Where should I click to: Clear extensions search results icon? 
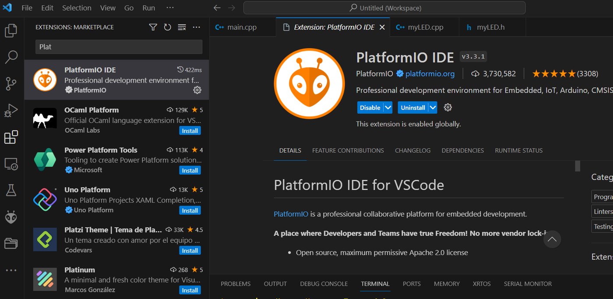[182, 27]
